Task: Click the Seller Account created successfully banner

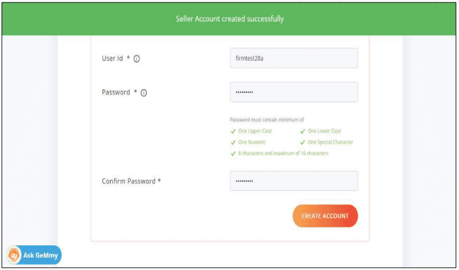Action: (230, 19)
